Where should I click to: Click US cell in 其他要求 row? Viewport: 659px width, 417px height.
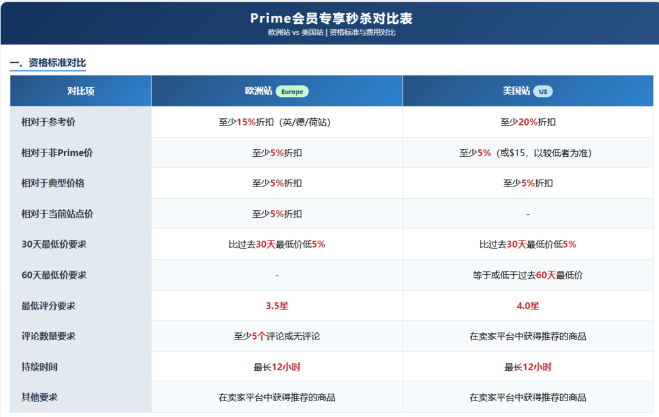coord(528,397)
